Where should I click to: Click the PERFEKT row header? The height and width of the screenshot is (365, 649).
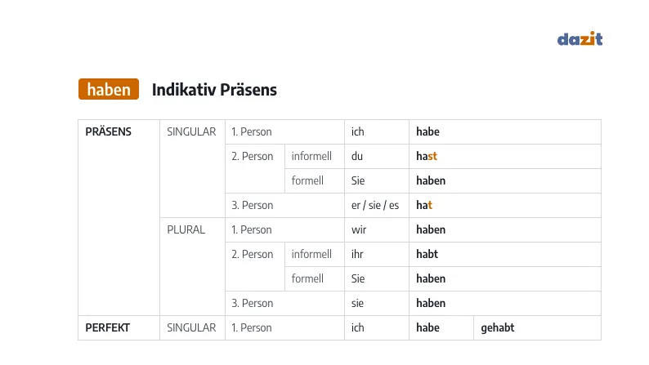coord(107,327)
